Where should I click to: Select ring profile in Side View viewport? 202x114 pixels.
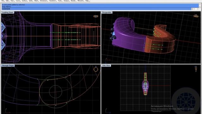pyautogui.click(x=145, y=84)
